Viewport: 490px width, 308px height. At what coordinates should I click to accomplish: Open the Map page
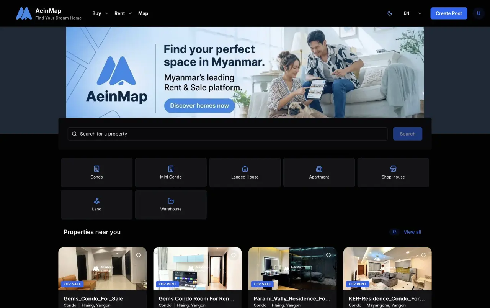[143, 13]
